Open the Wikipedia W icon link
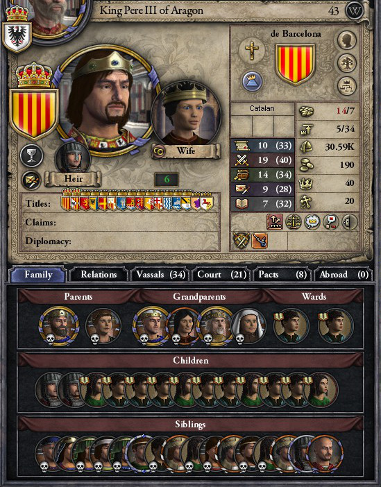The image size is (381, 487). coord(354,11)
